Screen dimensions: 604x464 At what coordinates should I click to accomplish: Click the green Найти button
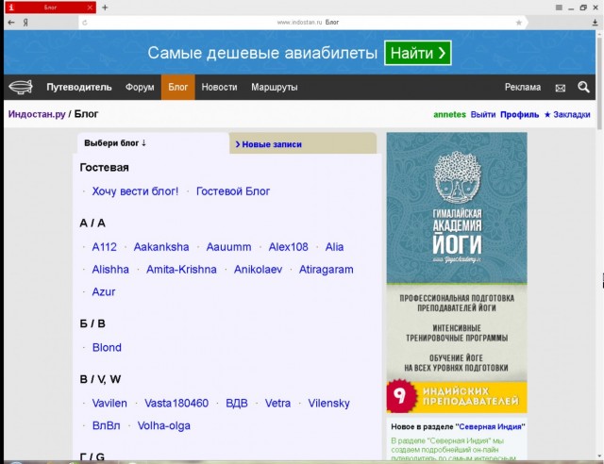[x=417, y=52]
